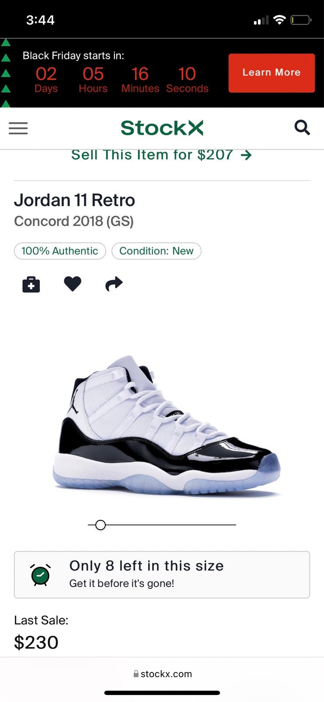
Task: Click the Jordan 11 Retro product title
Action: [75, 200]
